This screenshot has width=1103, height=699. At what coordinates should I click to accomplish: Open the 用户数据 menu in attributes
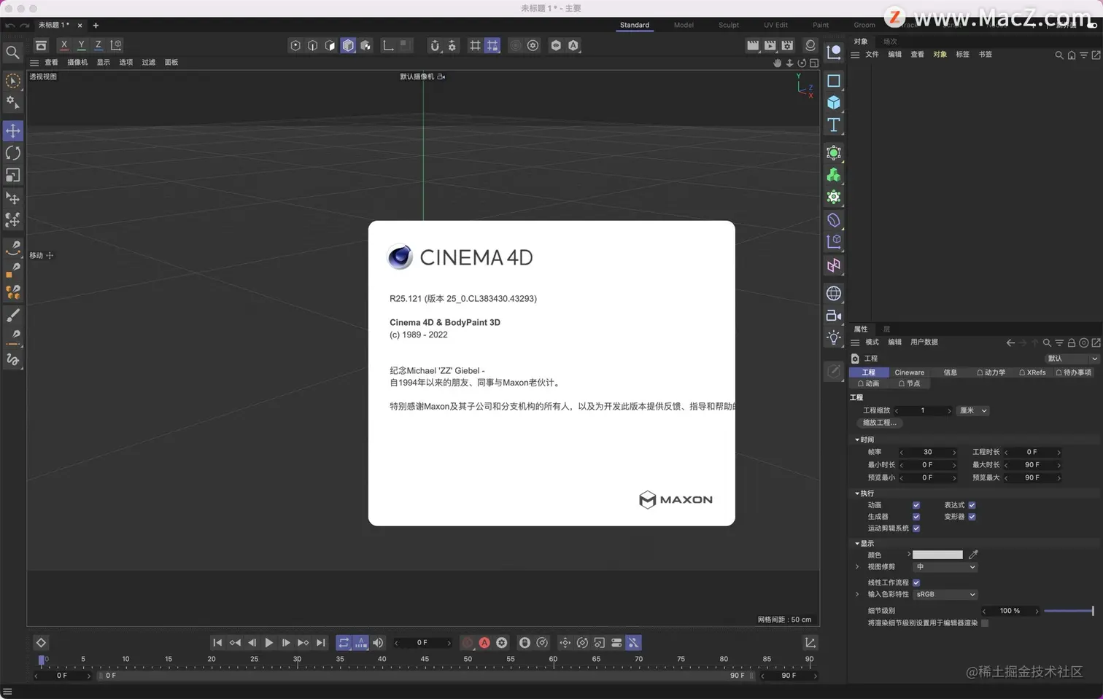[x=924, y=343]
